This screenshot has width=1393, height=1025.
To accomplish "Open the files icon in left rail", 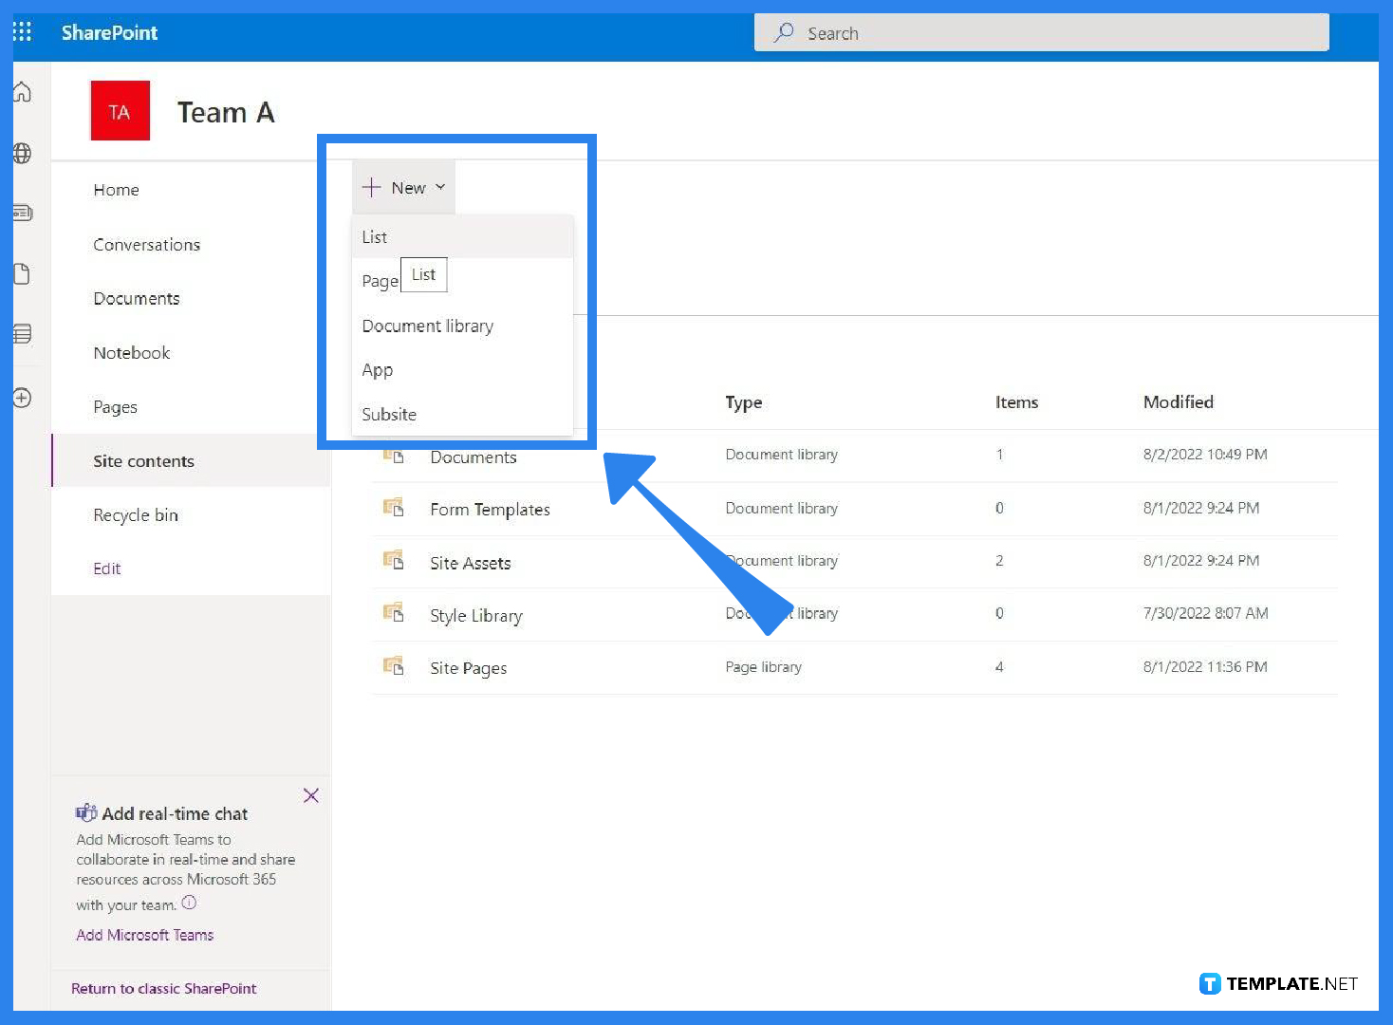I will point(22,274).
